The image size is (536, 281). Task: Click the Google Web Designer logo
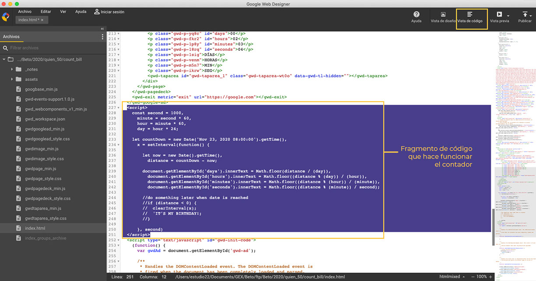pyautogui.click(x=6, y=17)
